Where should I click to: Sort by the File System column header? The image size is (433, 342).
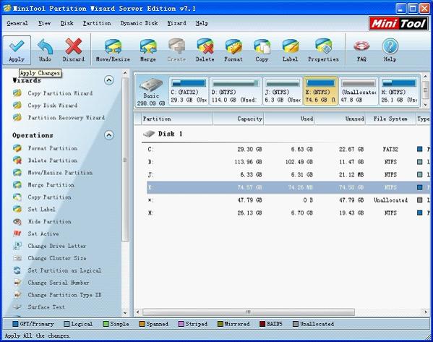coord(391,119)
